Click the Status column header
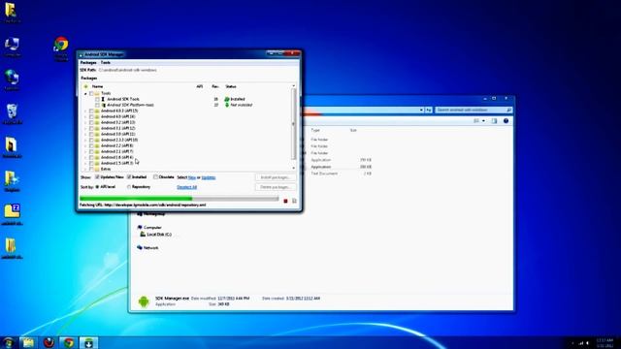The image size is (621, 349). (231, 86)
